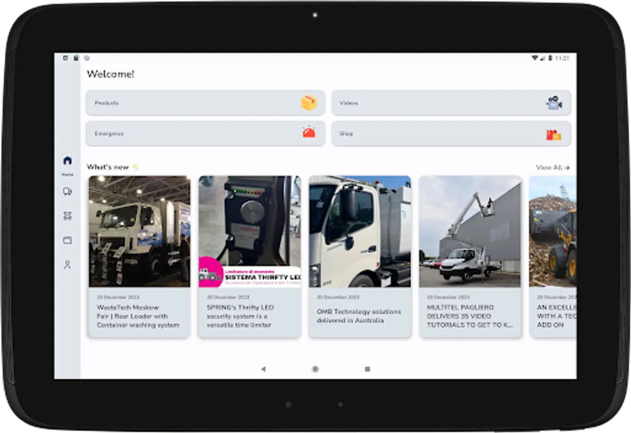Open the OMB Technology Australia article
This screenshot has width=631, height=433.
tap(359, 255)
